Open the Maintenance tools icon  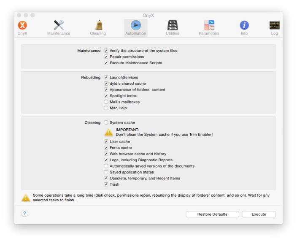(x=59, y=25)
